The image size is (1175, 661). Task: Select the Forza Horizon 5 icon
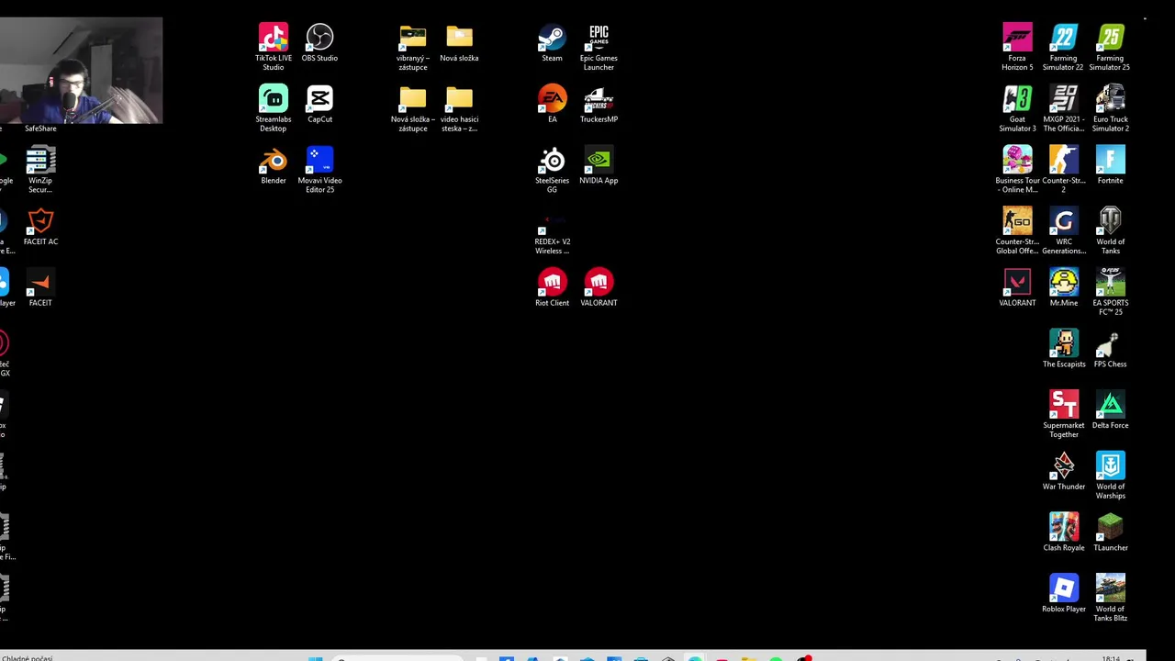(1017, 38)
